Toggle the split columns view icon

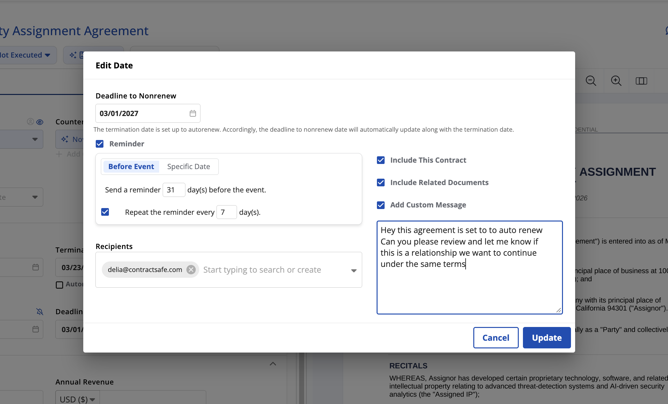tap(641, 81)
